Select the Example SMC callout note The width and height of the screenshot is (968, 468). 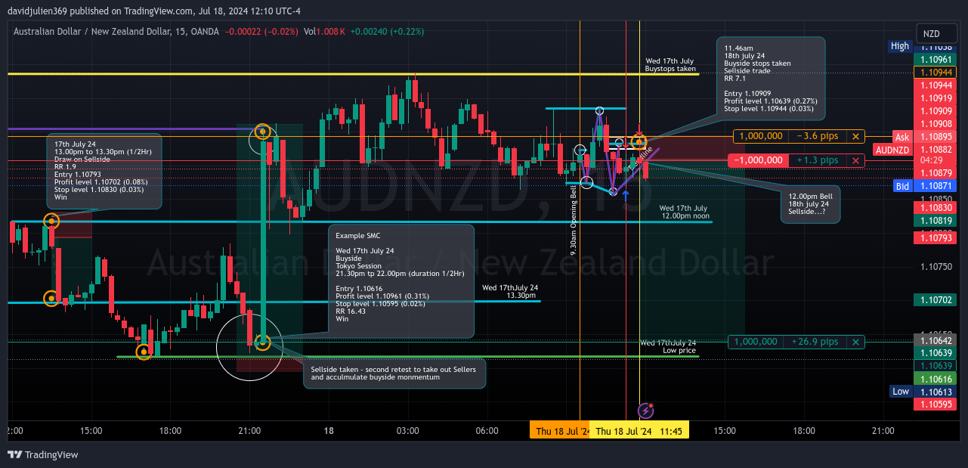click(x=401, y=281)
